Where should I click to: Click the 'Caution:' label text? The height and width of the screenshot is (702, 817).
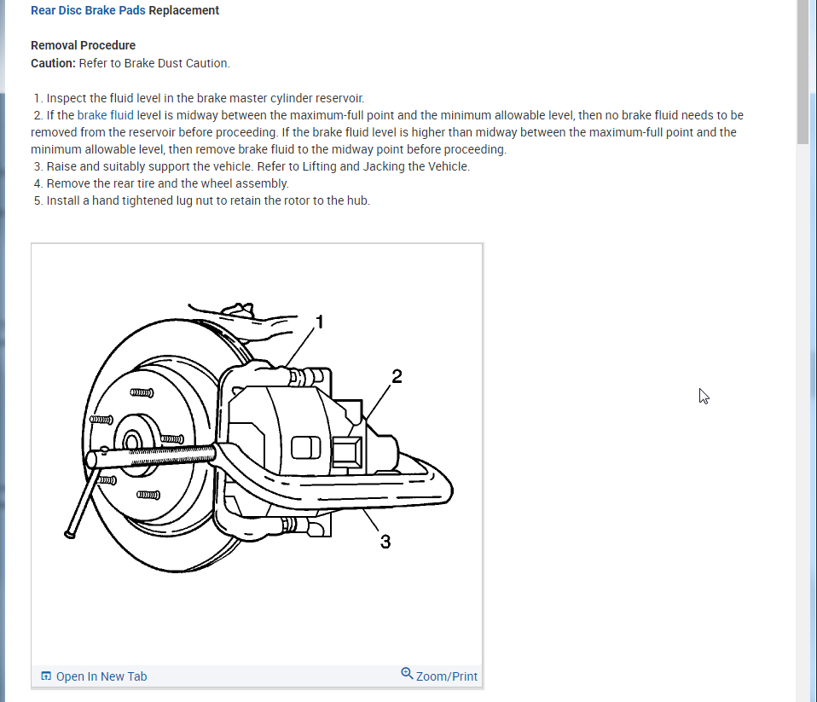[x=53, y=63]
